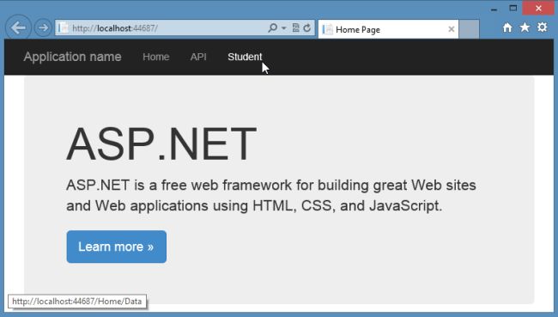Click the 'ASP.NET is a free web framework' paragraph
This screenshot has width=558, height=317.
pos(270,195)
